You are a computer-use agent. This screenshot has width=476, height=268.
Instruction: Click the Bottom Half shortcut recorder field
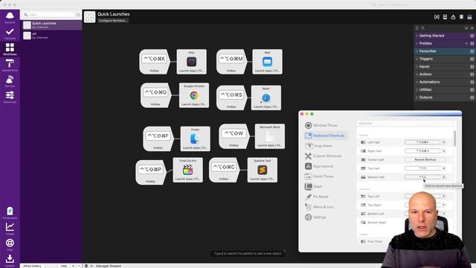422,177
